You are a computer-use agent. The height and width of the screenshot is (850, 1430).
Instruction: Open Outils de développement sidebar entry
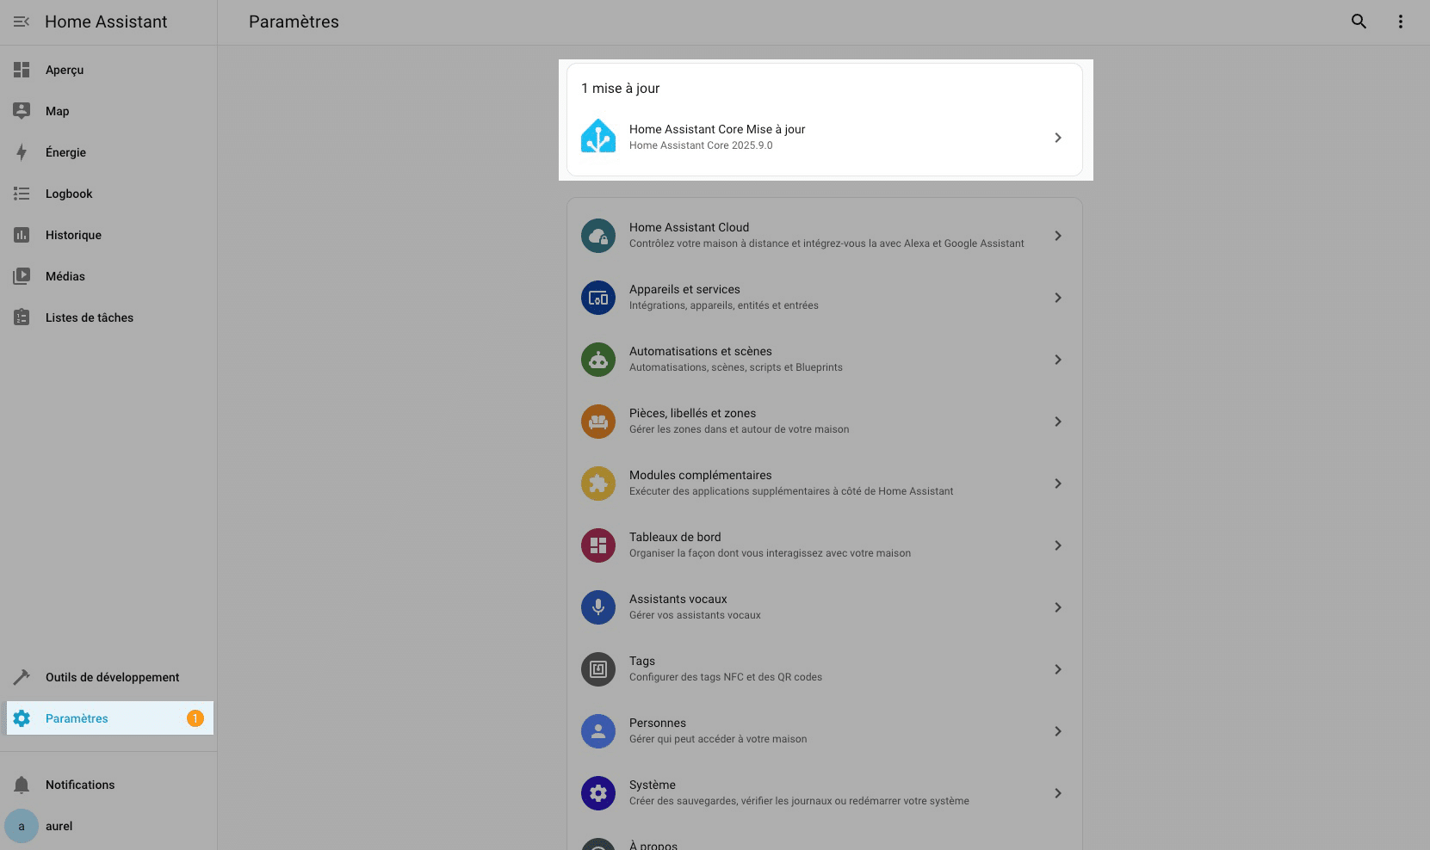(109, 677)
